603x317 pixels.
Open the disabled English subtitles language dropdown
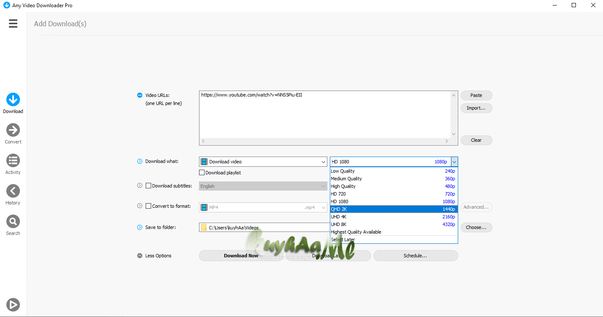tap(263, 186)
